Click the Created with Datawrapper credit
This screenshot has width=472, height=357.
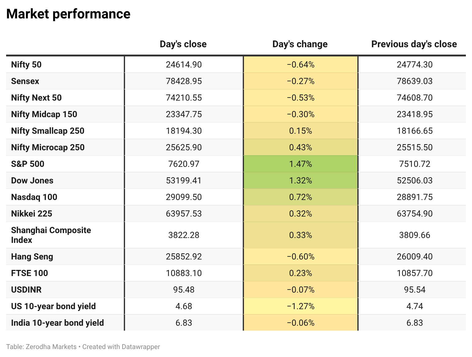(x=121, y=347)
